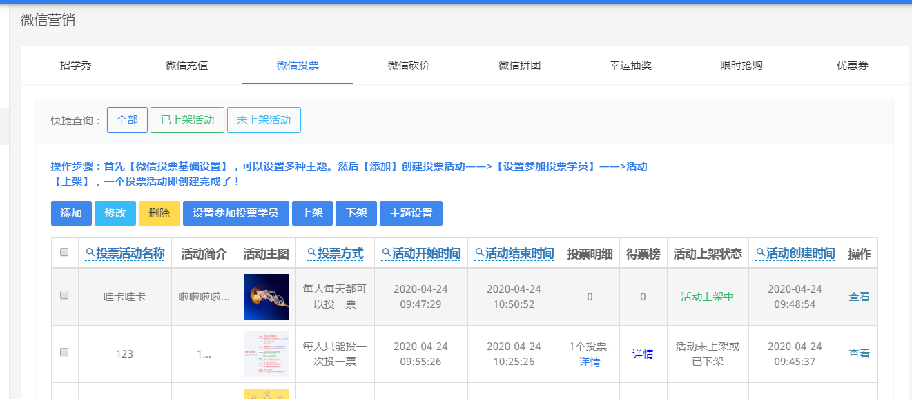This screenshot has width=912, height=399.
Task: Open the 招学秀 tab
Action: 75,66
